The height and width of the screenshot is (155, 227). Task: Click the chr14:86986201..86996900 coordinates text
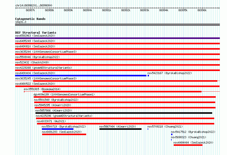click(x=34, y=5)
